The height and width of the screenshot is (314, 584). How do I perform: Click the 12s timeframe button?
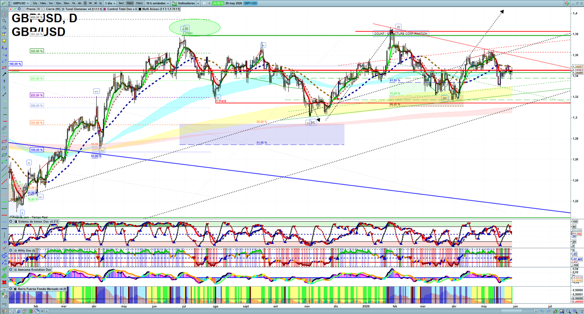[35, 3]
